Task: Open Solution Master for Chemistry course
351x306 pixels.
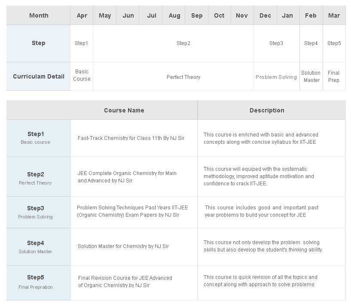Action: coord(123,246)
